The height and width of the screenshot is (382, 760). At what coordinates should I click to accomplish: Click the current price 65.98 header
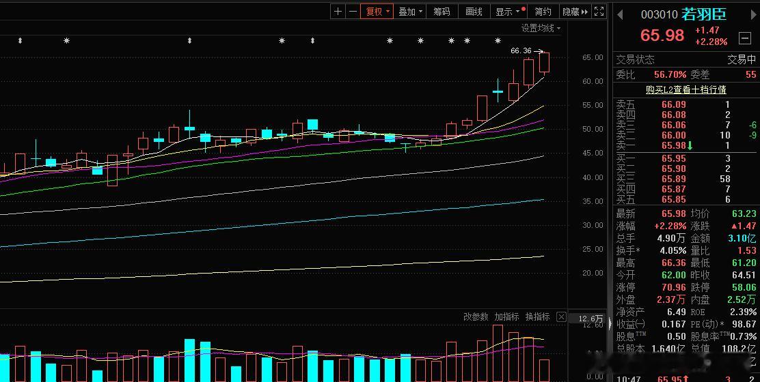[x=662, y=35]
